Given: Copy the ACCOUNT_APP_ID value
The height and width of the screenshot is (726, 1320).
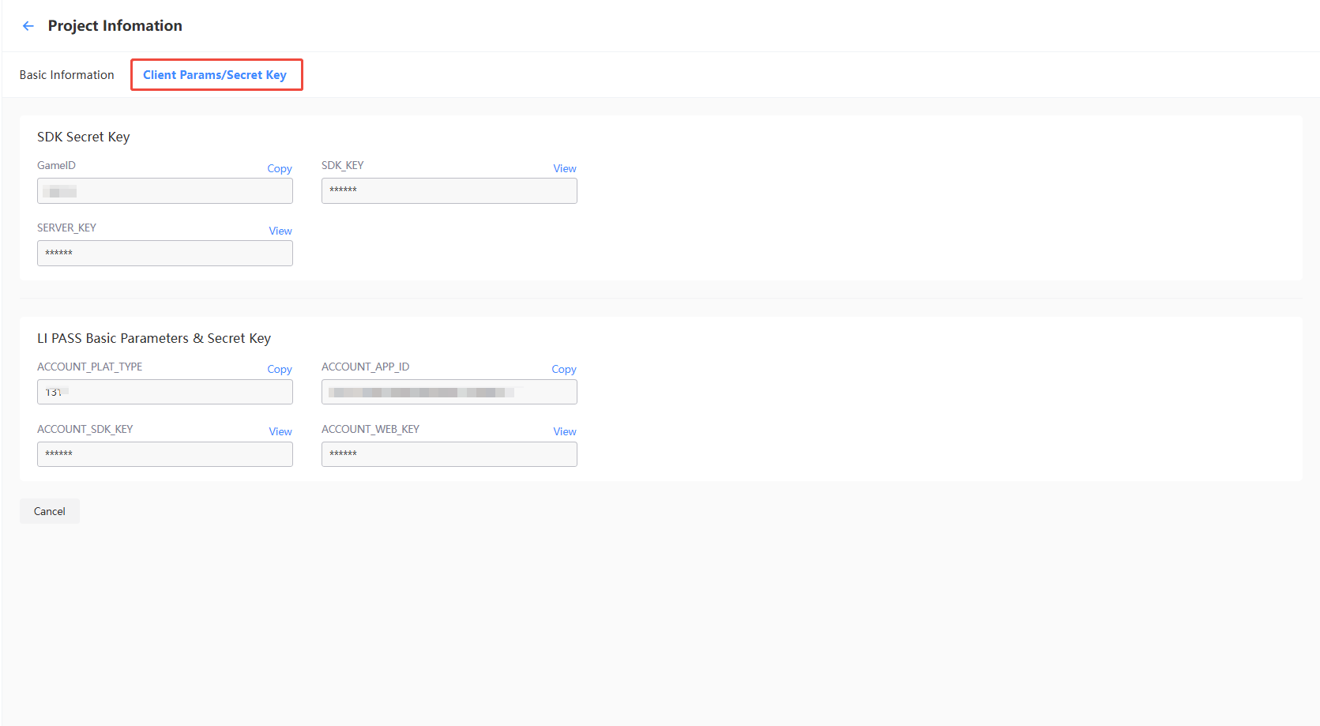Looking at the screenshot, I should [x=563, y=369].
